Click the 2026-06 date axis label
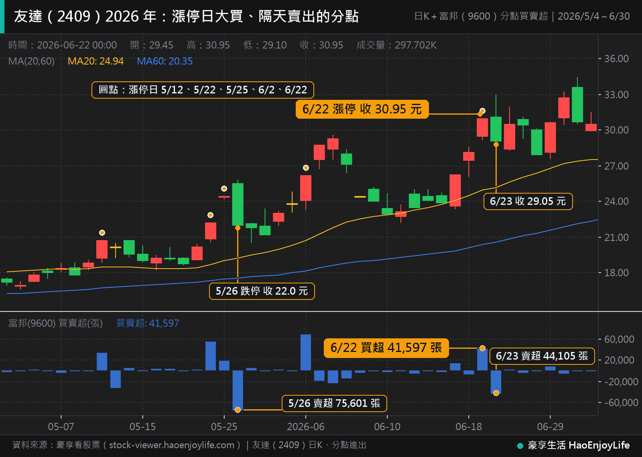The height and width of the screenshot is (457, 642). click(x=306, y=427)
